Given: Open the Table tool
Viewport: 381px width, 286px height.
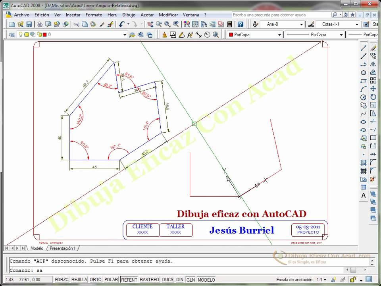Looking at the screenshot, I should pos(363,187).
